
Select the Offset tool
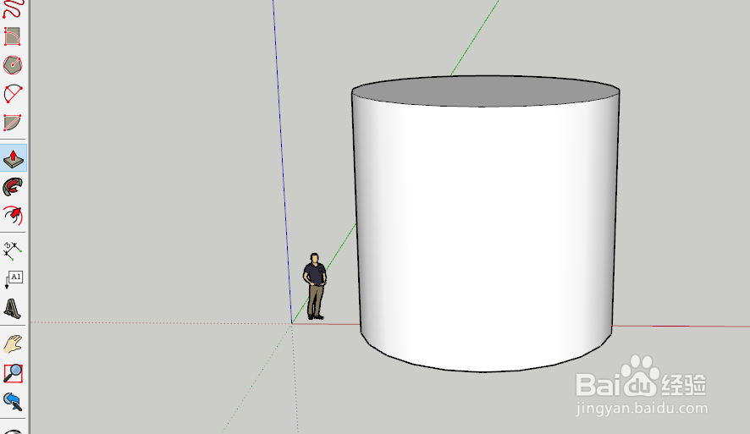pos(13,216)
